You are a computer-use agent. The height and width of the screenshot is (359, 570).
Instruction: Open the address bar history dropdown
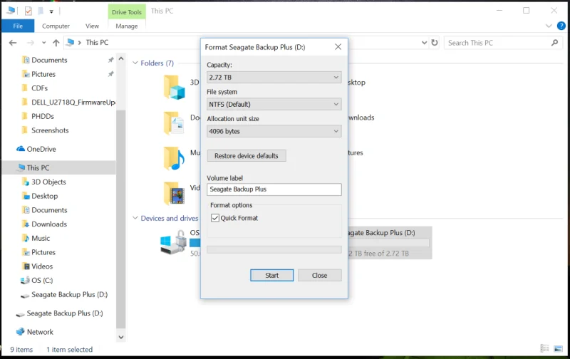424,43
